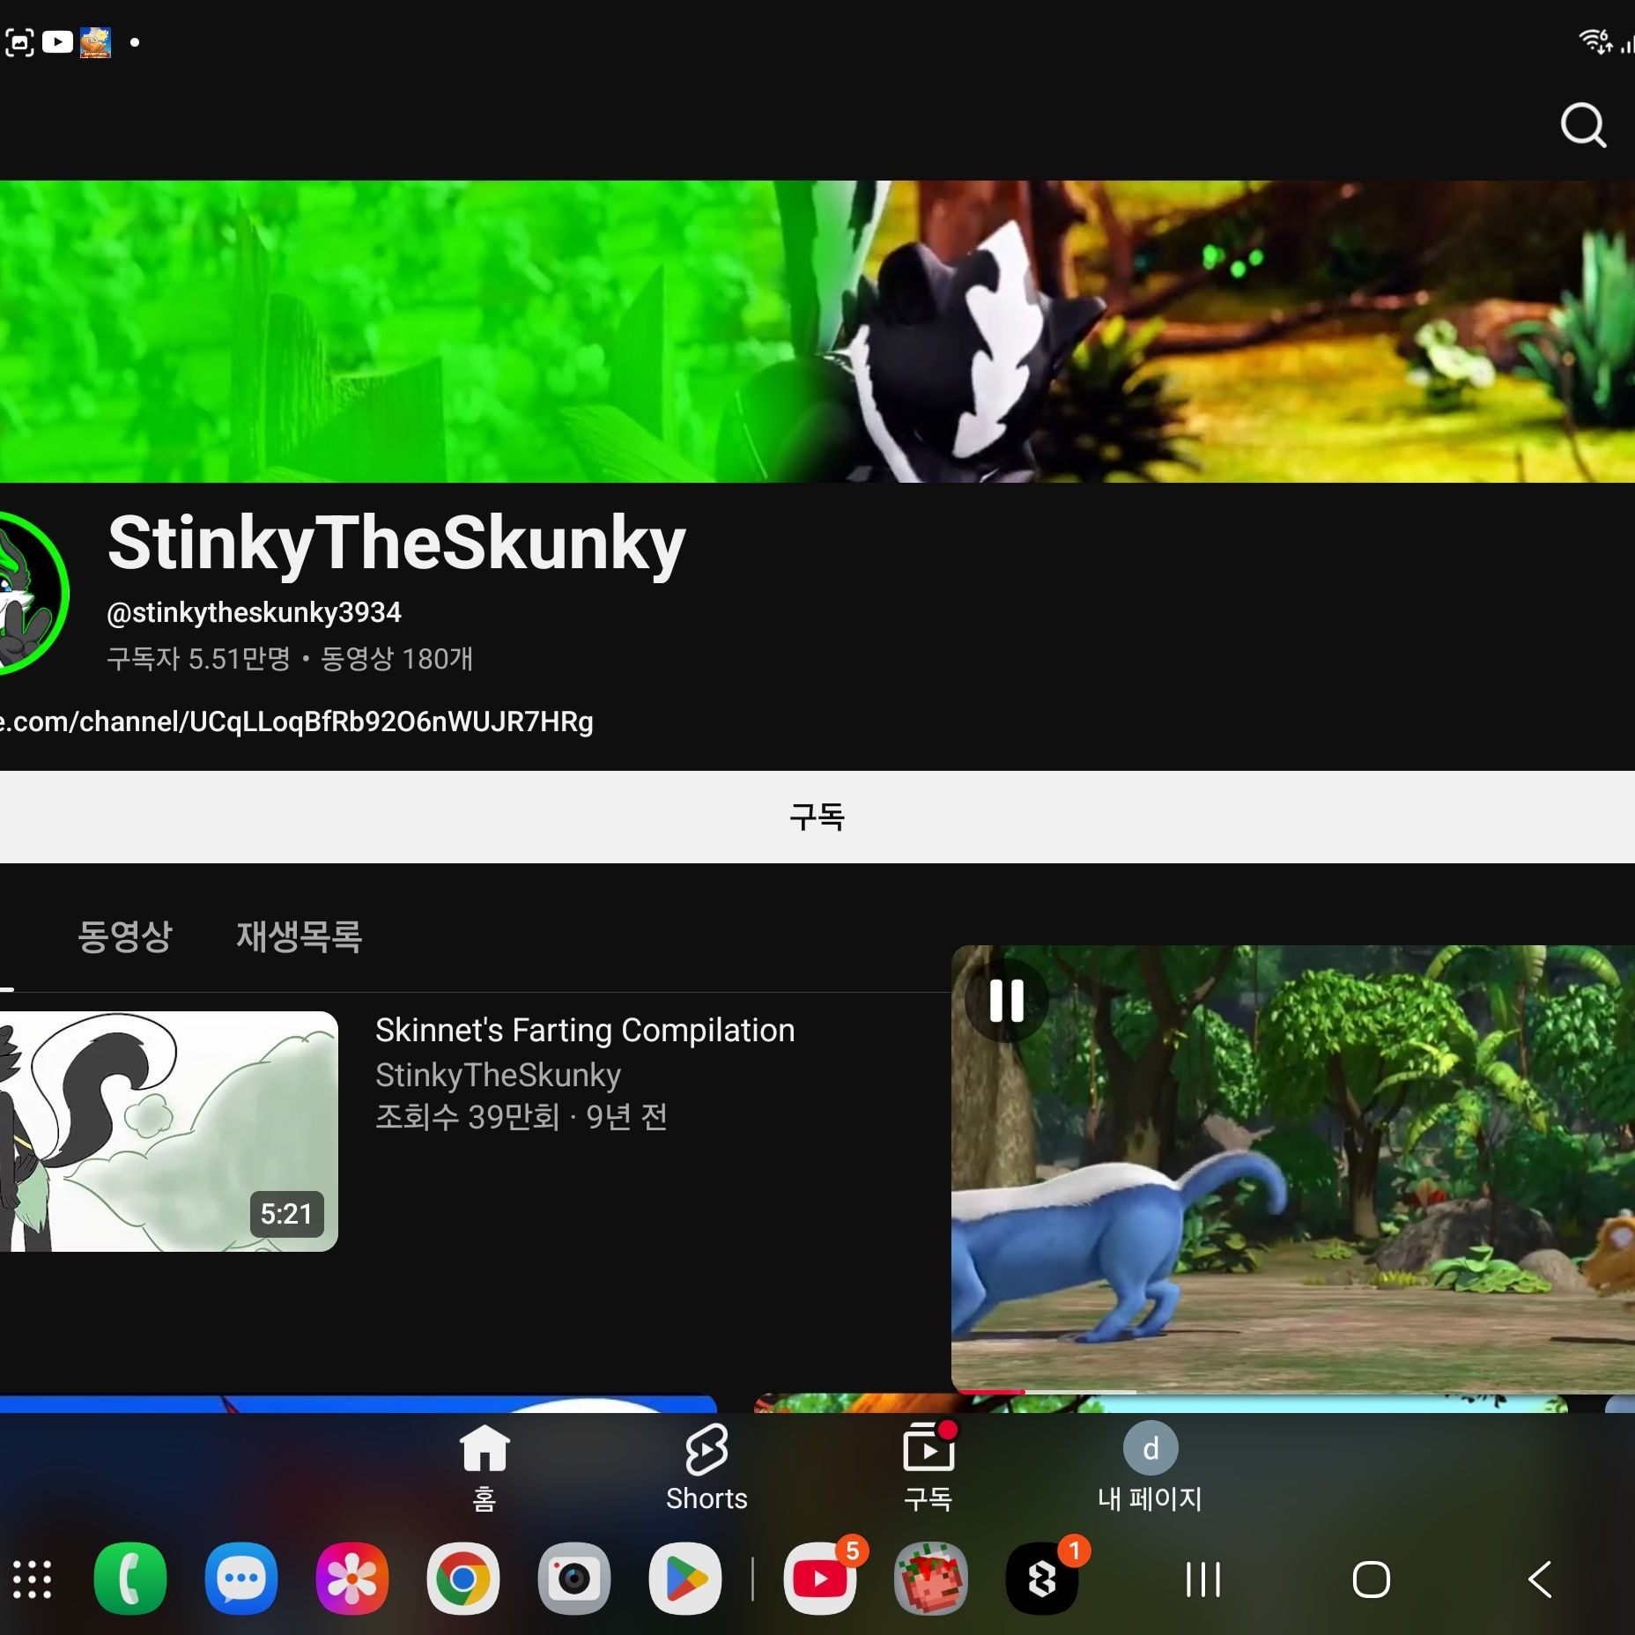Tap the video title Skinnet's Farting Compilation
The width and height of the screenshot is (1635, 1635).
[585, 1030]
